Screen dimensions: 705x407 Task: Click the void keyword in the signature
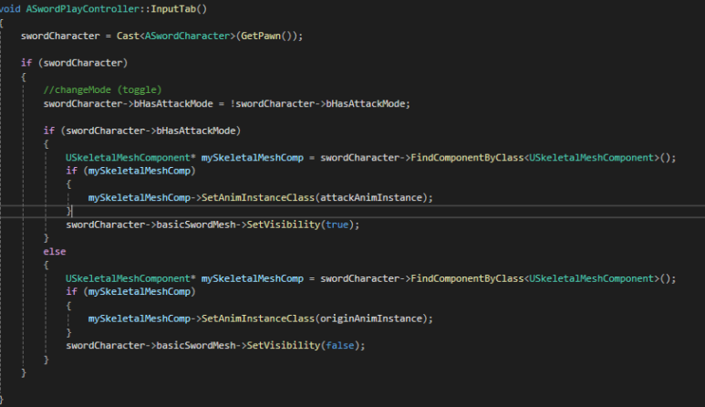tap(10, 9)
